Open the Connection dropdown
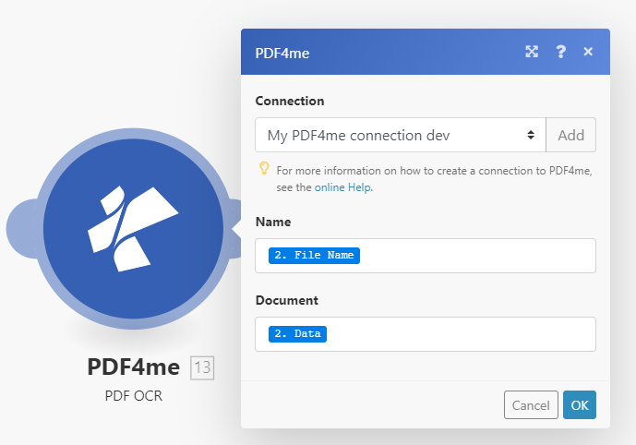Image resolution: width=636 pixels, height=445 pixels. pos(401,135)
